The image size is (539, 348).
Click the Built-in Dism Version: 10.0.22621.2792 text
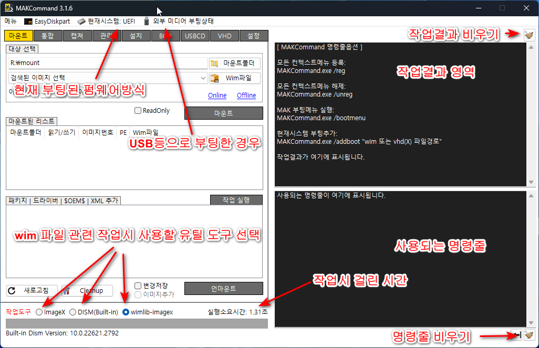[62, 333]
